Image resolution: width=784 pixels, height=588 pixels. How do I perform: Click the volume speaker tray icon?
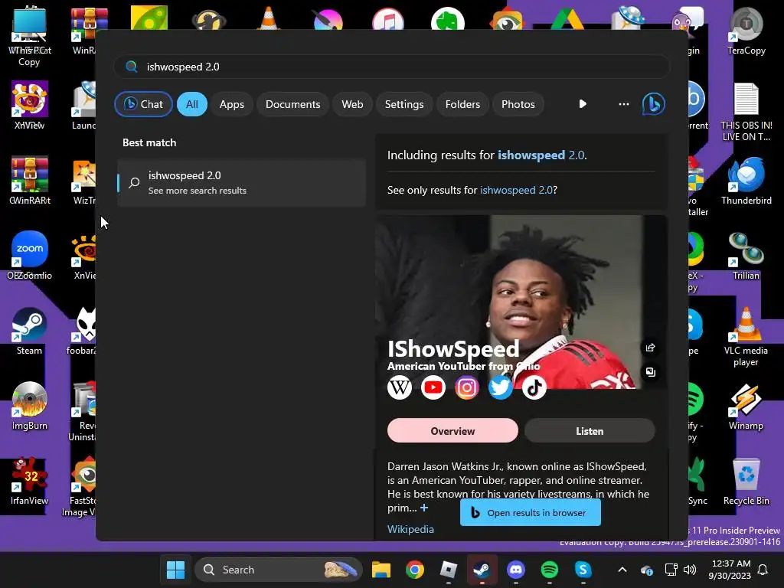click(x=690, y=570)
